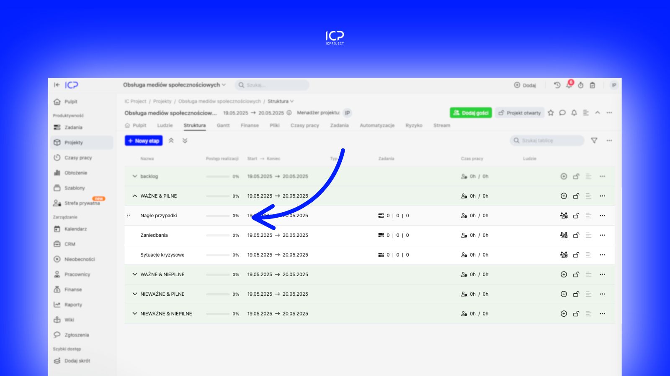
Task: Expand all stages double-chevron down icon
Action: 185,141
